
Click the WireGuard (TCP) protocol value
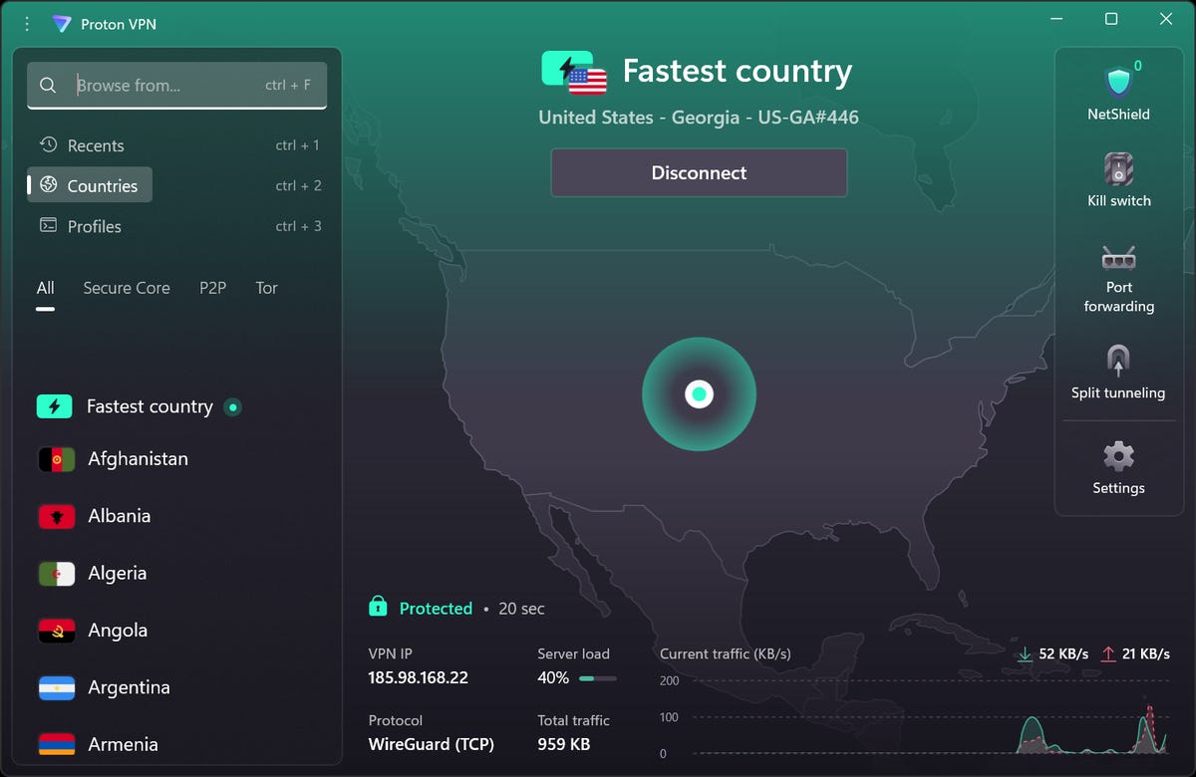tap(432, 744)
